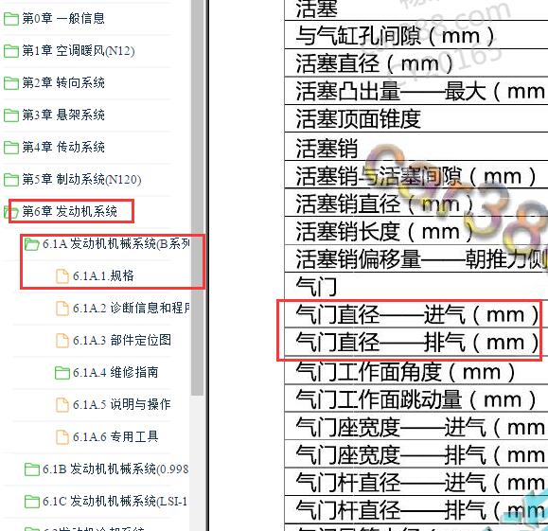Click document icon of 6.1A.6 专用工具

(x=62, y=436)
